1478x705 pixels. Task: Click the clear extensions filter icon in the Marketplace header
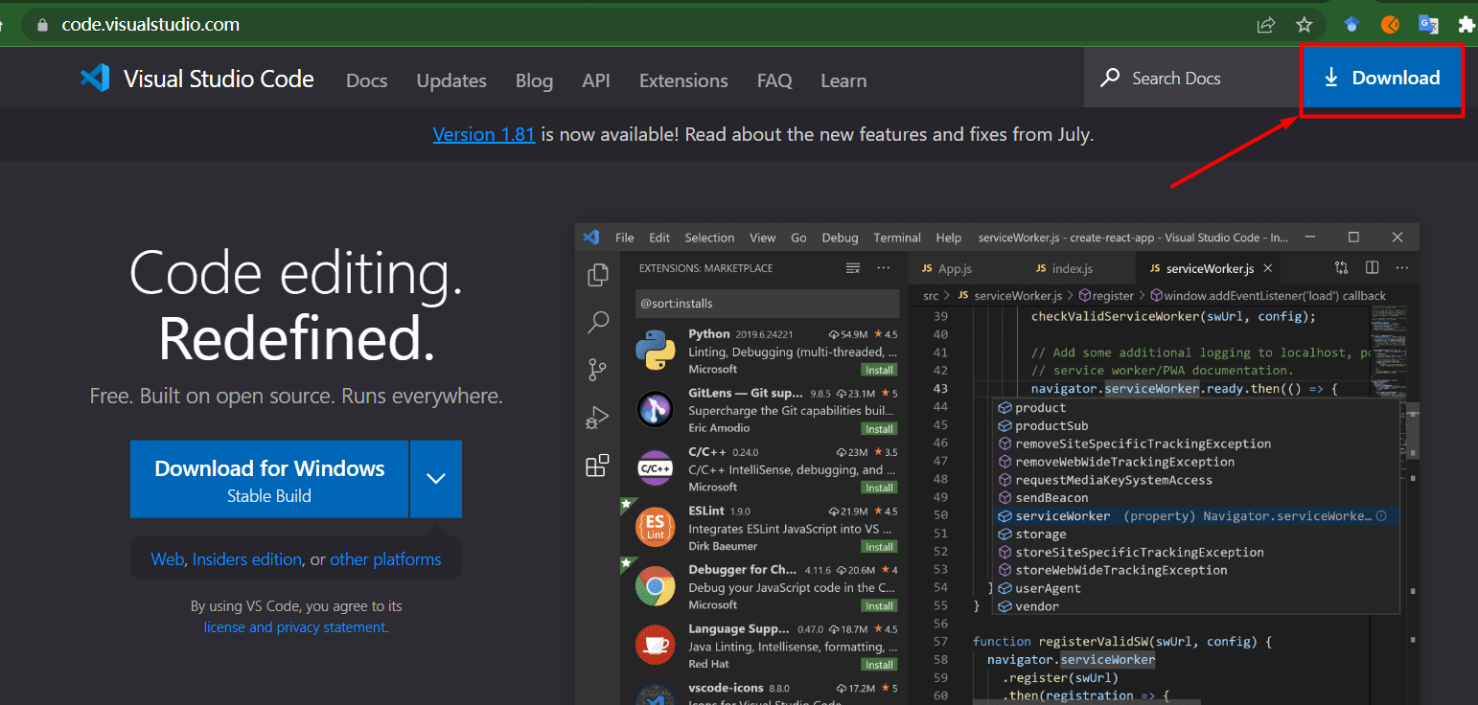(x=853, y=268)
